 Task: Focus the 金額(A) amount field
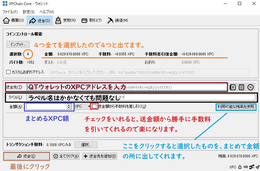tap(47, 106)
